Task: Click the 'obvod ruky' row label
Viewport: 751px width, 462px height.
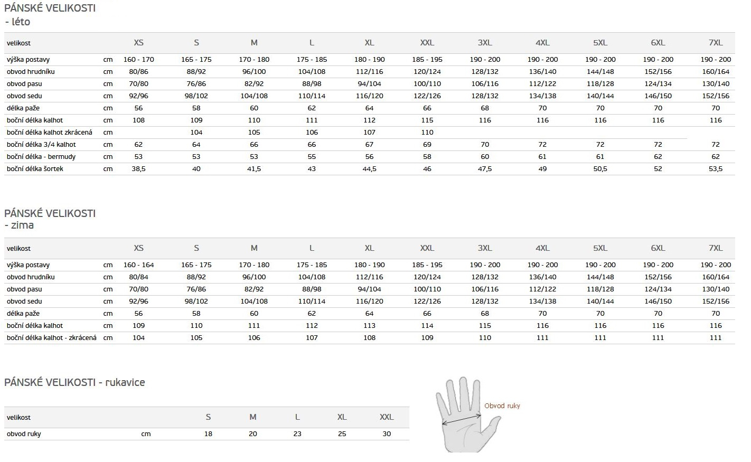Action: click(24, 434)
